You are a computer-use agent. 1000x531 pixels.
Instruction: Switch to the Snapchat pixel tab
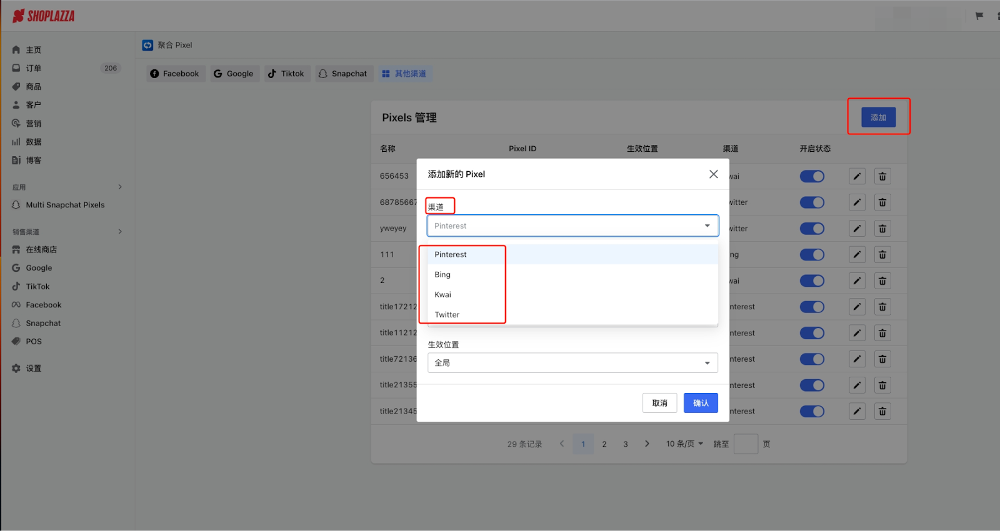pyautogui.click(x=343, y=74)
